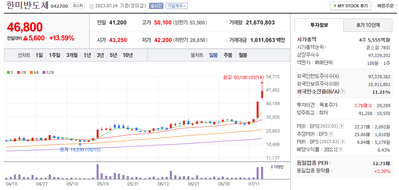
Task: Click the purple 120-day moving average legend swatch
Action: (x=44, y=72)
